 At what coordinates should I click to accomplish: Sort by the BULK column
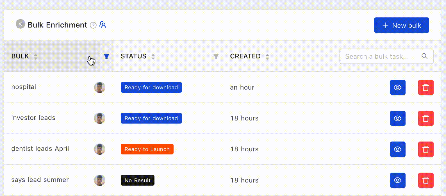click(36, 56)
